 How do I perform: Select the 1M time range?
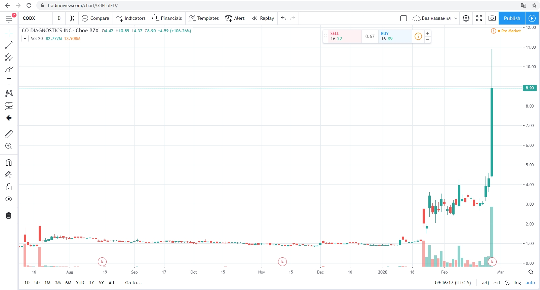click(x=47, y=283)
